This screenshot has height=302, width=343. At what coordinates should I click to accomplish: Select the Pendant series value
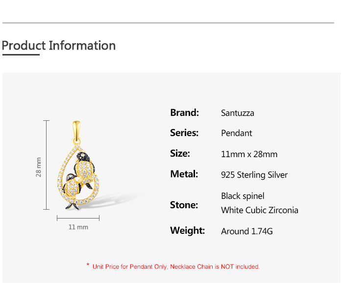(x=237, y=133)
